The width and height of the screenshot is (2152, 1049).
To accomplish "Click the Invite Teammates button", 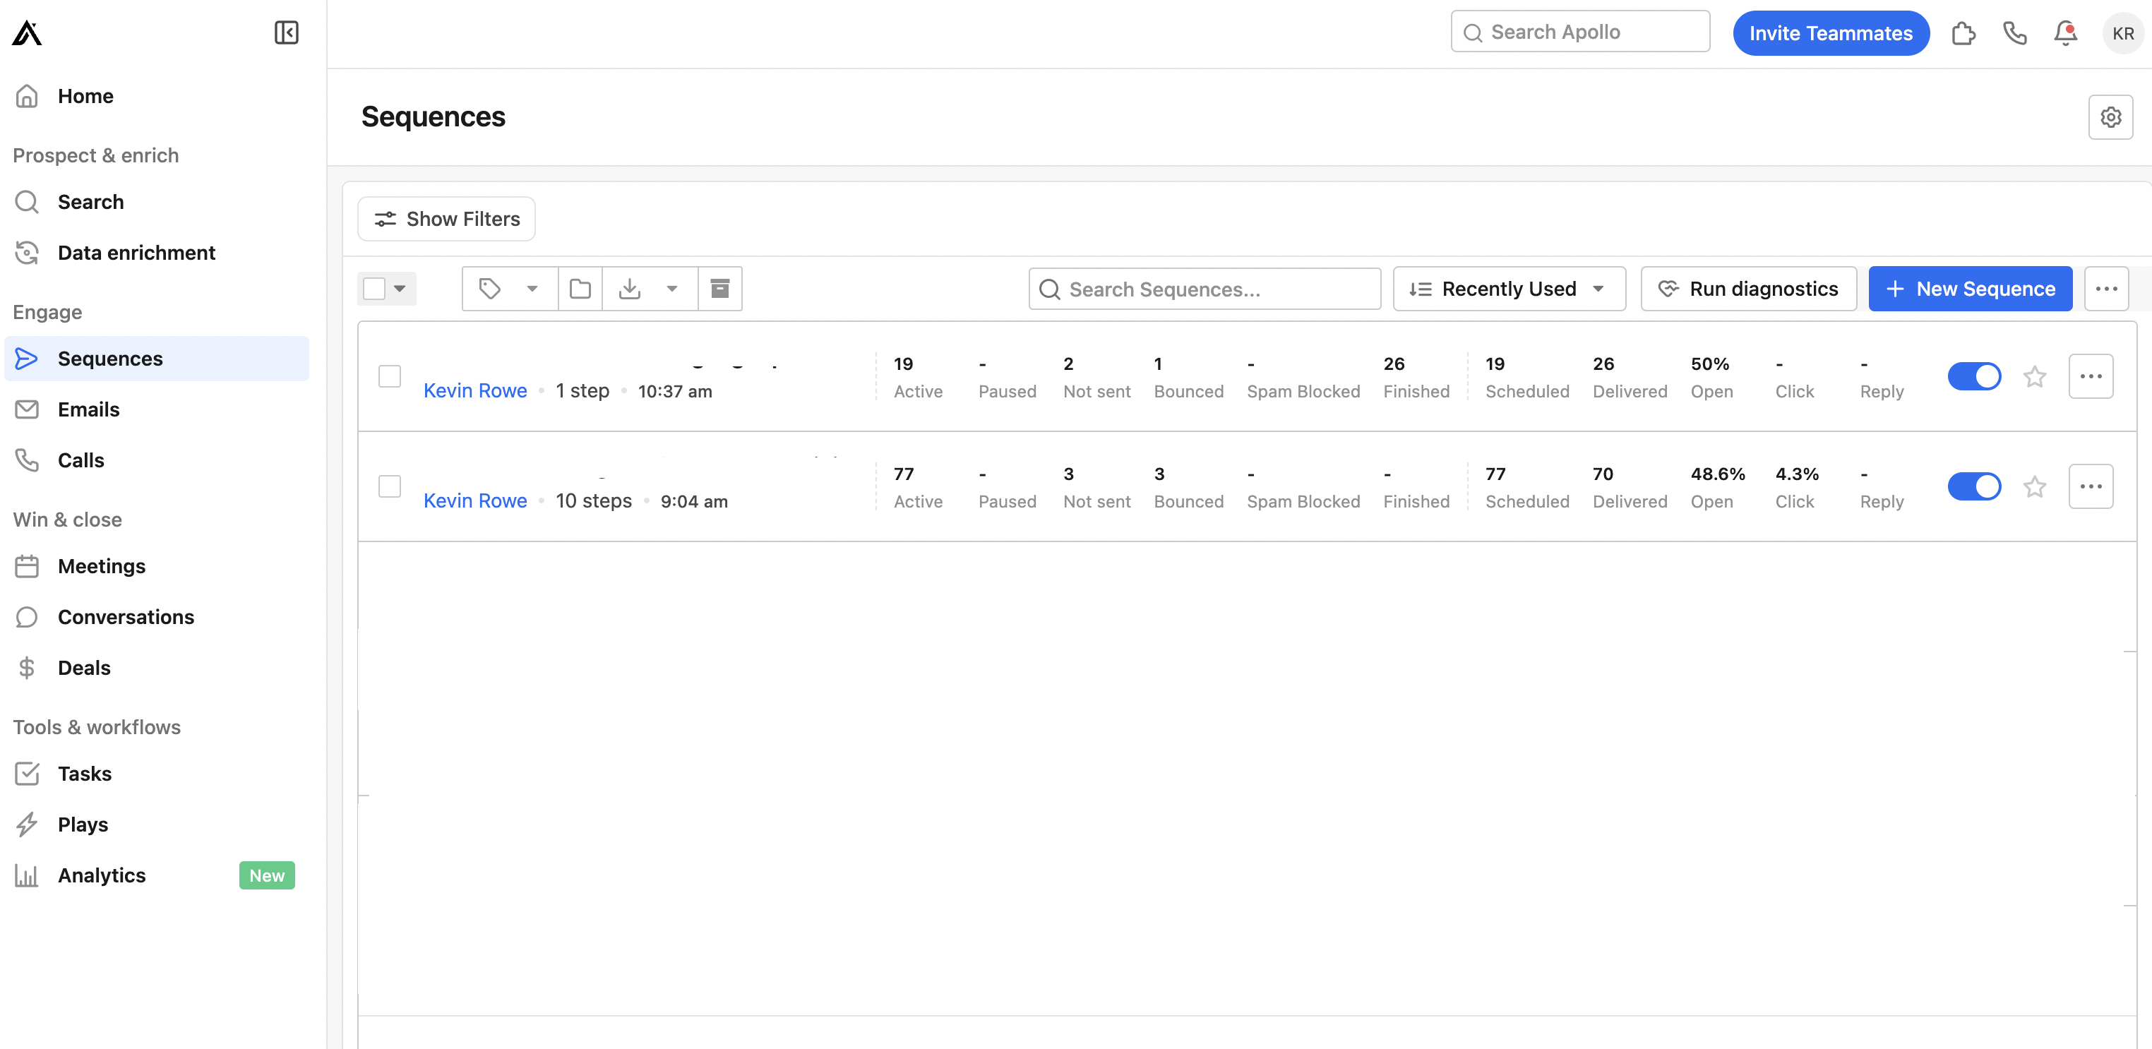I will click(x=1831, y=30).
